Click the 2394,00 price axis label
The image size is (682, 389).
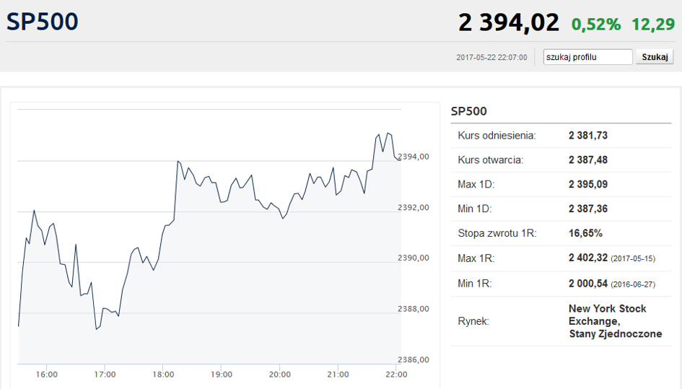(414, 157)
